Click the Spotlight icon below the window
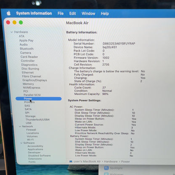This screenshot has height=175, width=175. click(x=106, y=168)
